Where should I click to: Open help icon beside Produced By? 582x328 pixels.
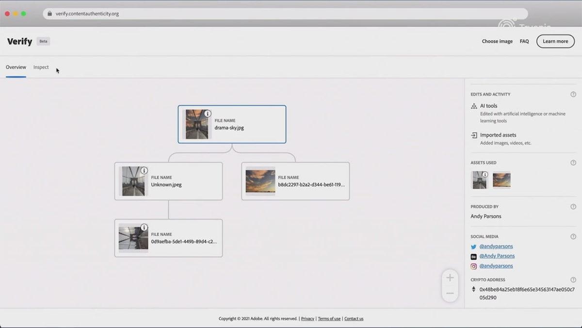573,207
